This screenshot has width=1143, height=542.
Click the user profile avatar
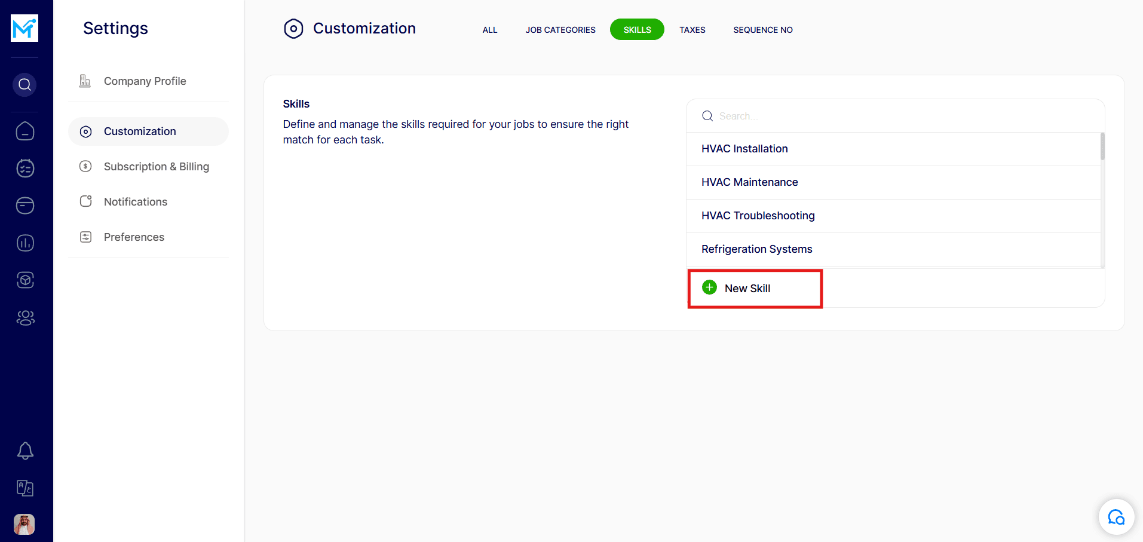click(x=24, y=524)
